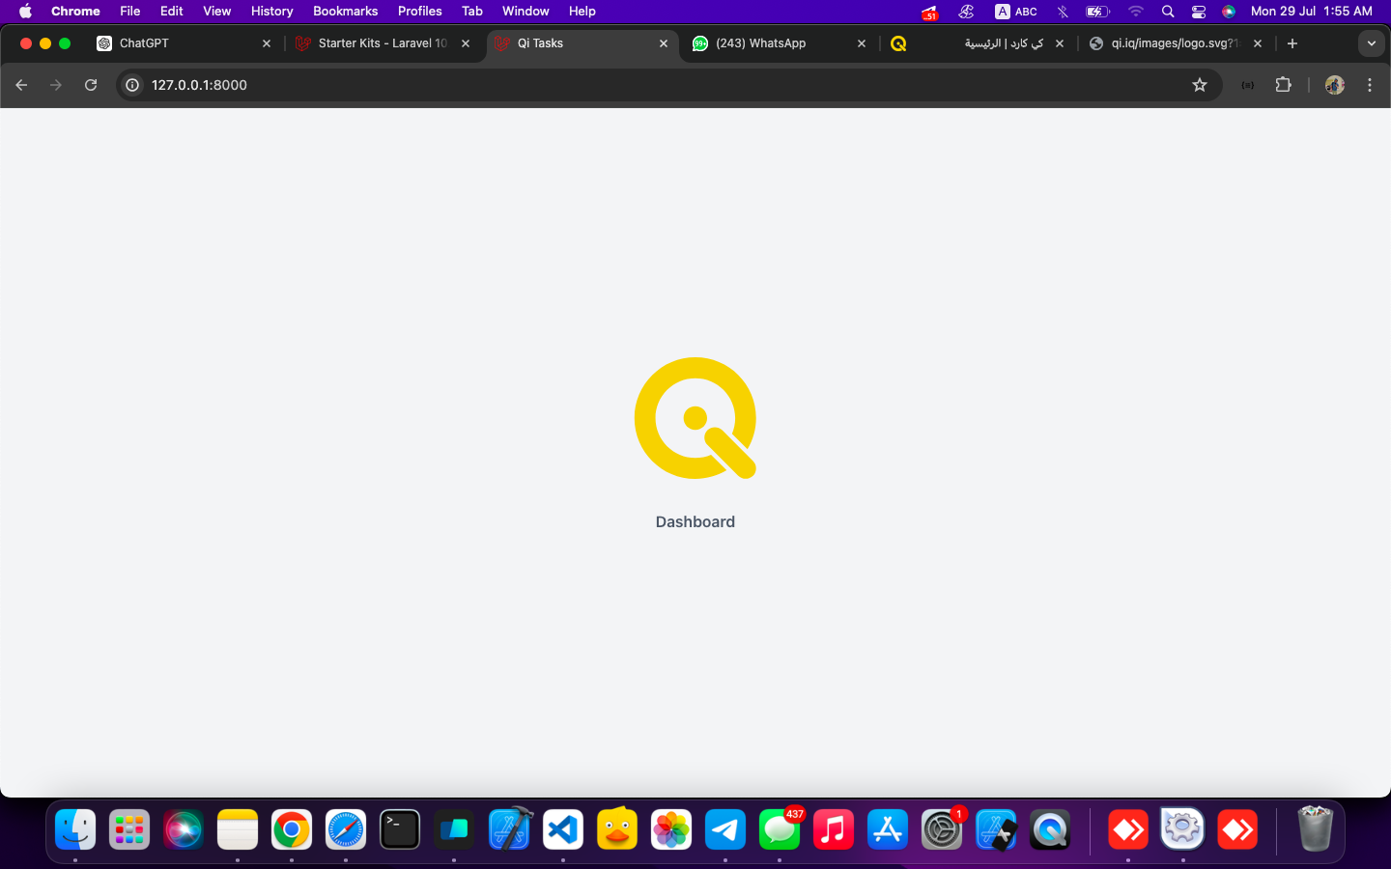Go back to the previous page
This screenshot has height=869, width=1391.
point(21,85)
